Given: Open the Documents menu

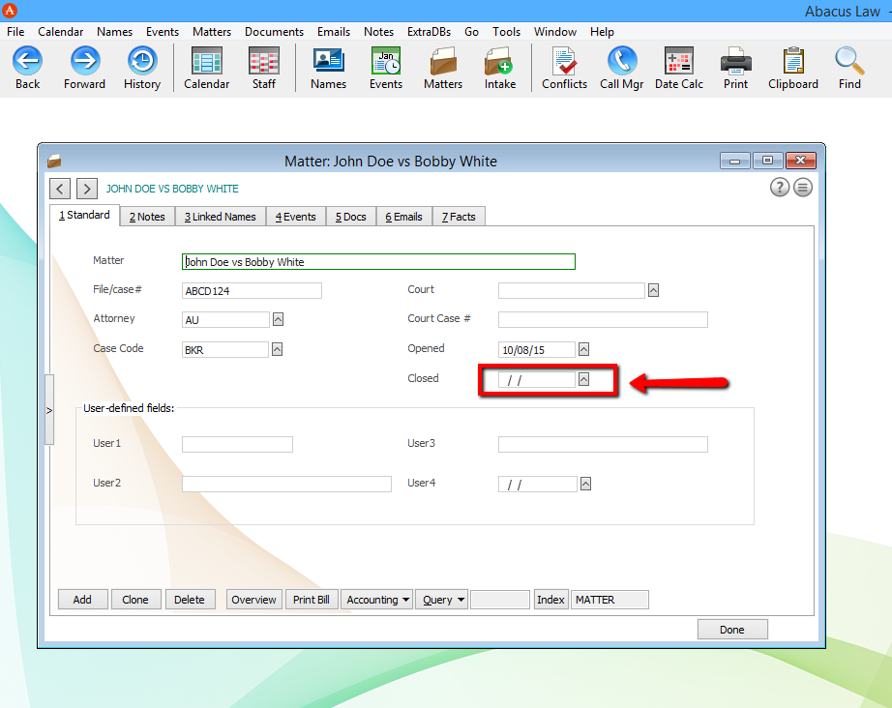Looking at the screenshot, I should coord(274,32).
